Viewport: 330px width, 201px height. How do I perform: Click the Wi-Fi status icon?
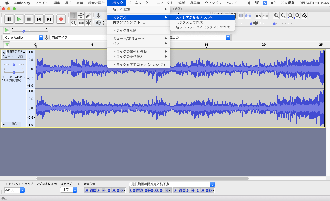(257, 3)
